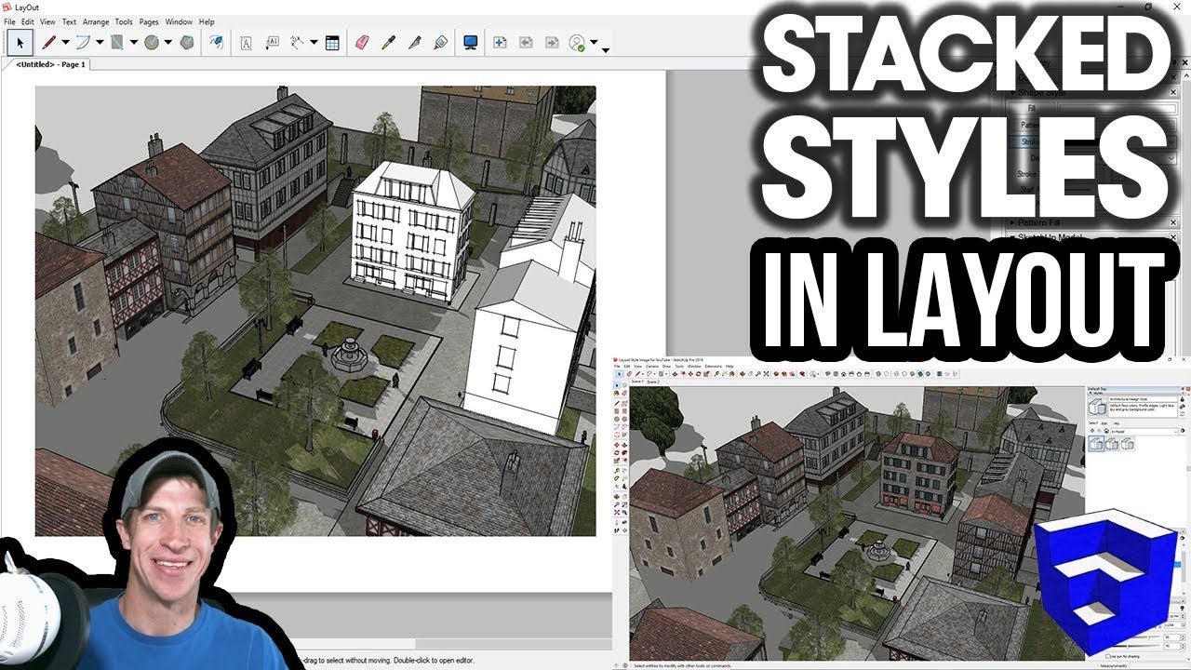Open Camera menu in SketchUp window

tap(654, 367)
